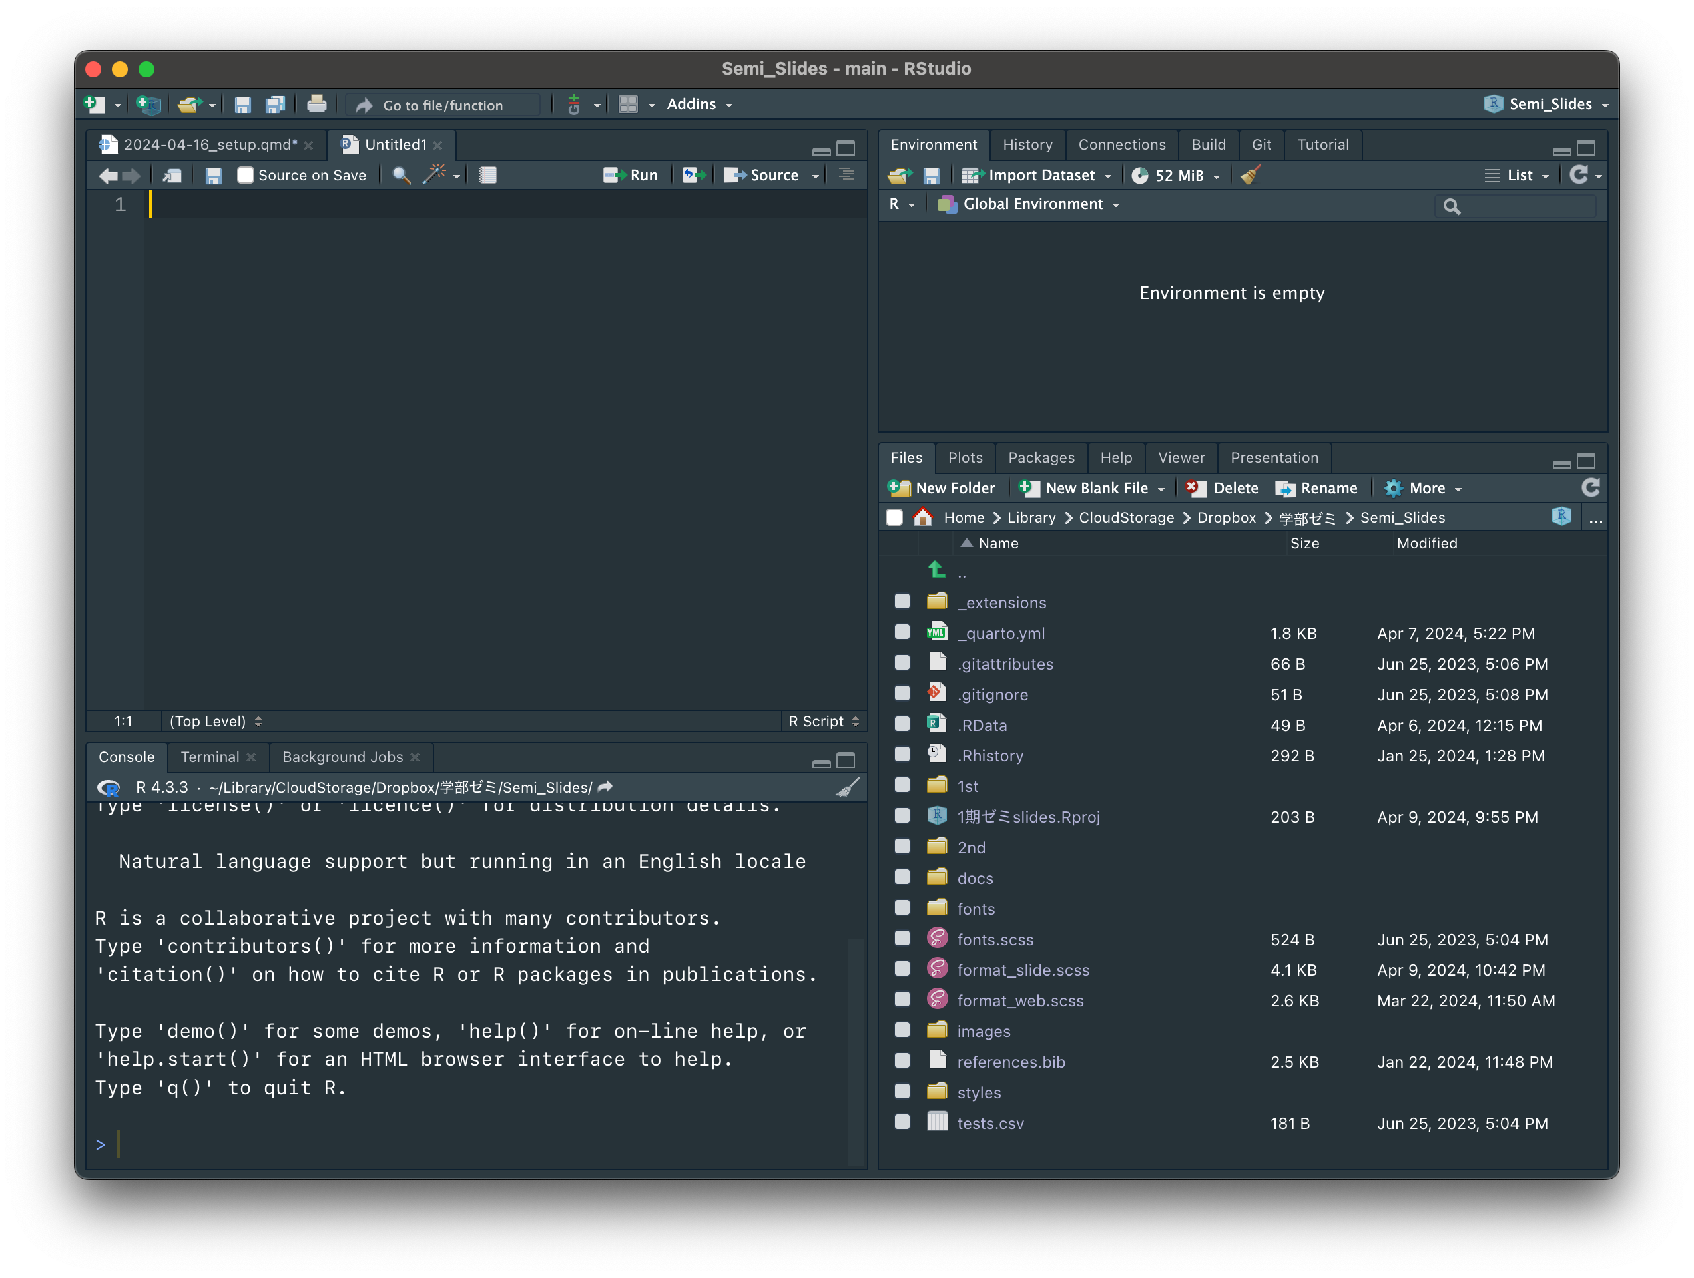This screenshot has width=1694, height=1278.
Task: Click the save all documents icon
Action: tap(275, 105)
